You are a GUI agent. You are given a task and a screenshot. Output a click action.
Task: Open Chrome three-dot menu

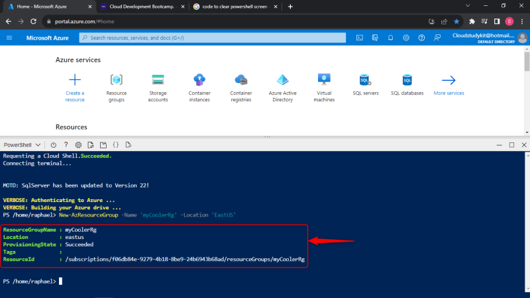[522, 21]
